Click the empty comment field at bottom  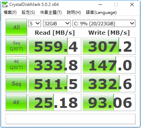coord(70,119)
